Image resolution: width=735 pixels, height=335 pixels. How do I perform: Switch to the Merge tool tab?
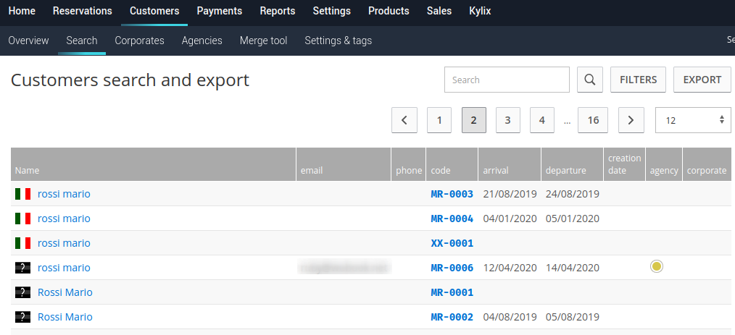(x=263, y=41)
